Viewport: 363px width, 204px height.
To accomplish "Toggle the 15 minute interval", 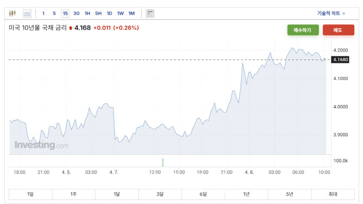I will 65,14.
